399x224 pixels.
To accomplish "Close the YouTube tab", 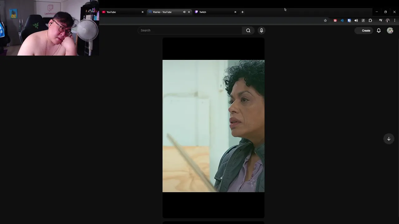I will point(142,12).
